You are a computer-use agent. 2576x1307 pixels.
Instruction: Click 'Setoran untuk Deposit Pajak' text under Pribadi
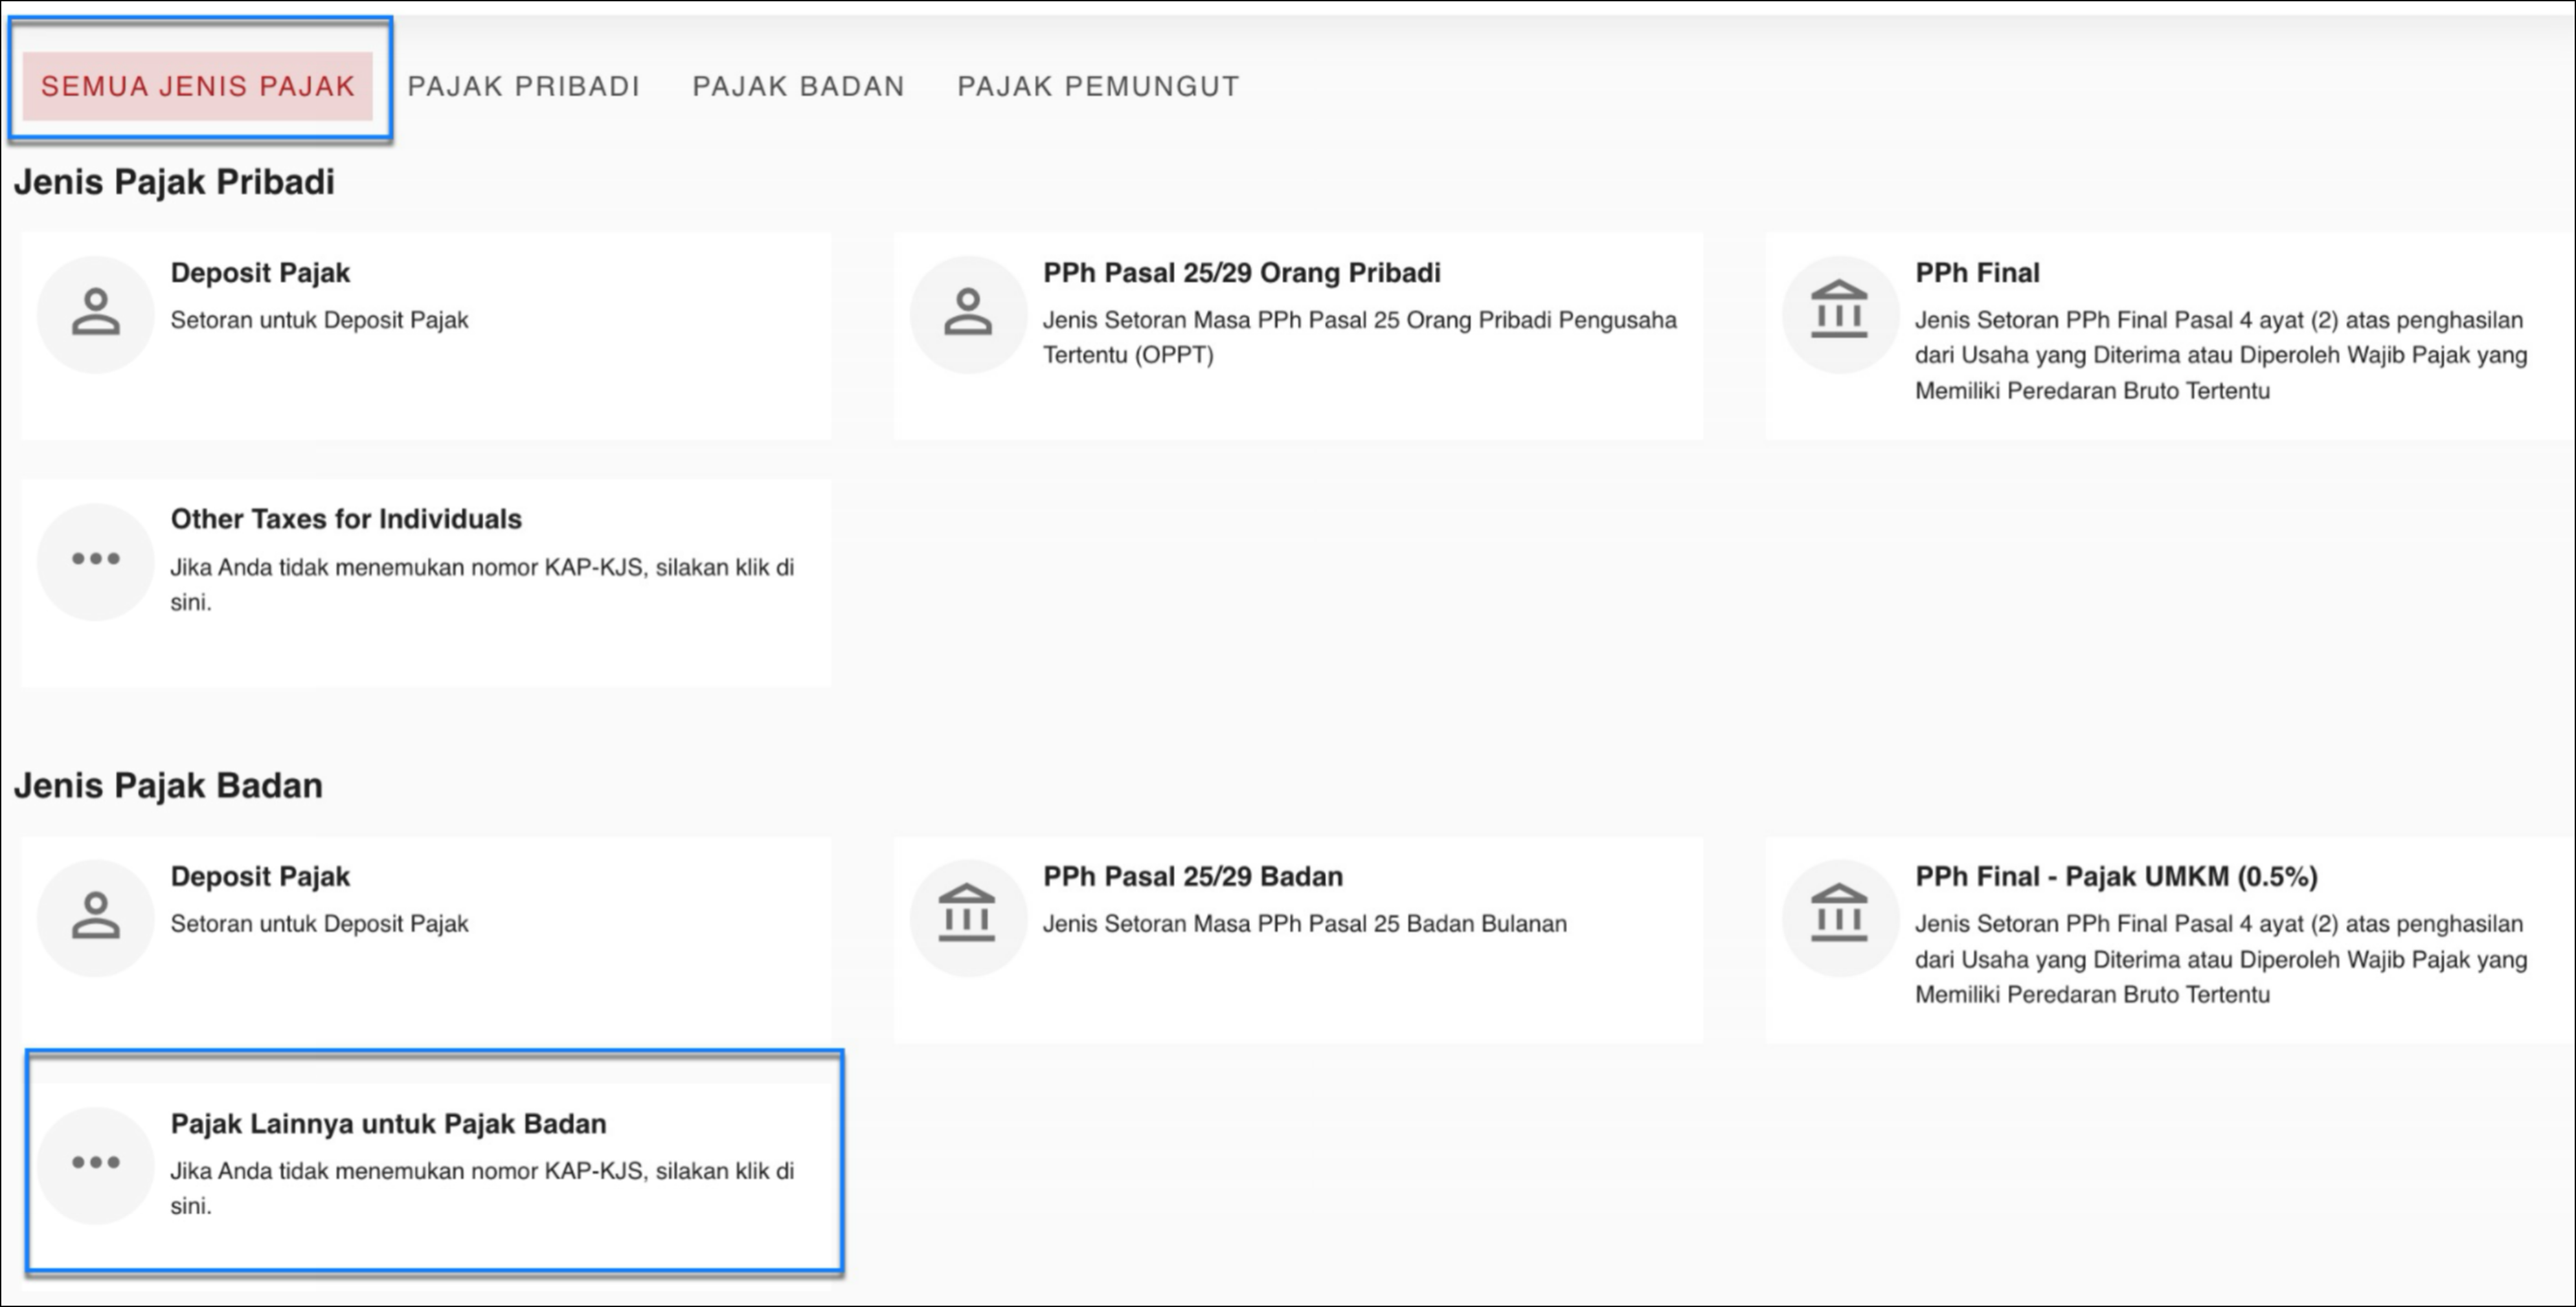[x=319, y=320]
